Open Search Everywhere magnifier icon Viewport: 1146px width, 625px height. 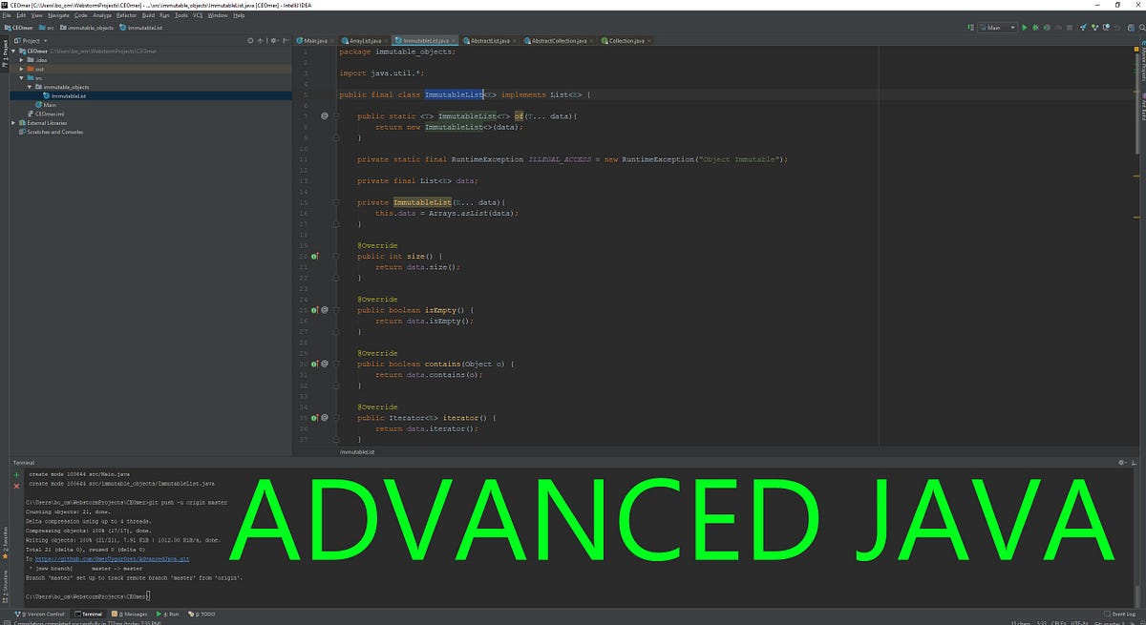tap(1142, 28)
